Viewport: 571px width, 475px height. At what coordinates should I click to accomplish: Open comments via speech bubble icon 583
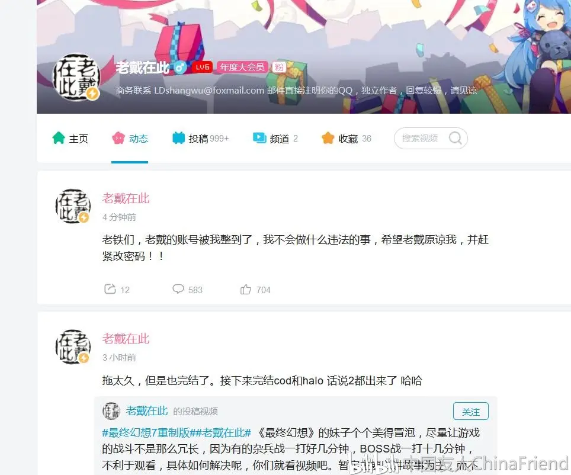[x=178, y=289]
